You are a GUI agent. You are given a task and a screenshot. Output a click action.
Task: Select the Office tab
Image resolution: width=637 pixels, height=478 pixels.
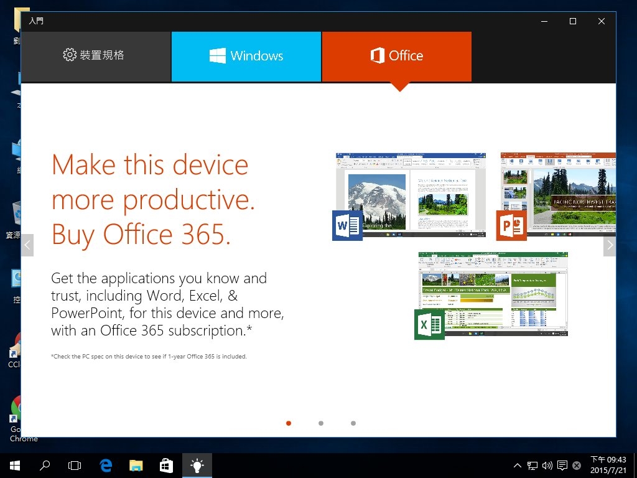point(396,57)
